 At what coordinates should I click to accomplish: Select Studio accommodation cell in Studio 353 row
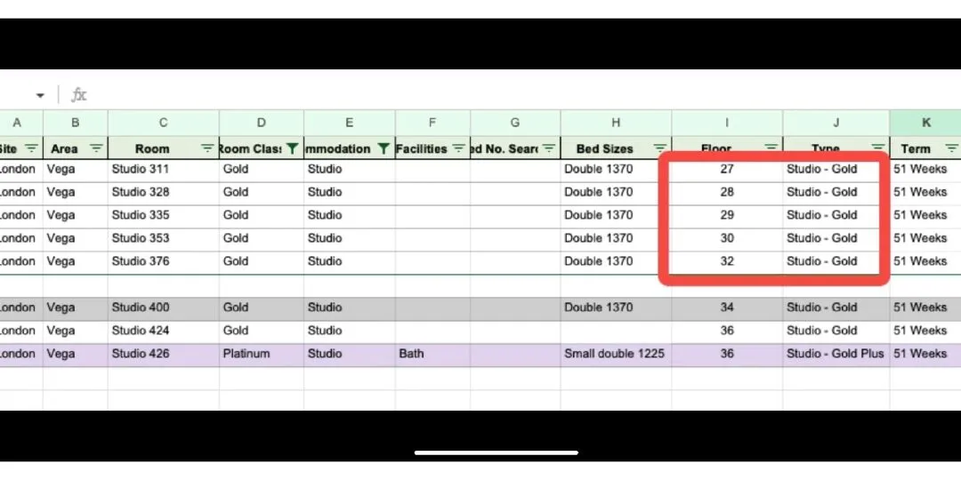point(350,238)
